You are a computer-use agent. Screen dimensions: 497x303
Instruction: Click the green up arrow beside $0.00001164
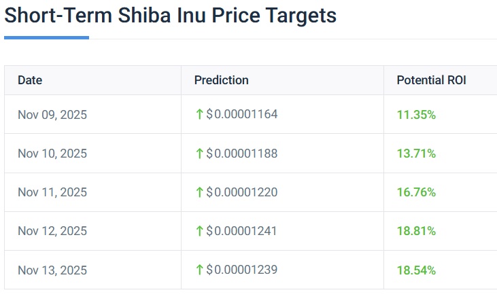(x=199, y=114)
